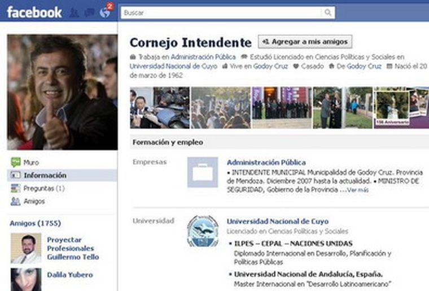Click Universidad Nacional de Andalucía, España text
429x291 pixels.
coord(308,274)
